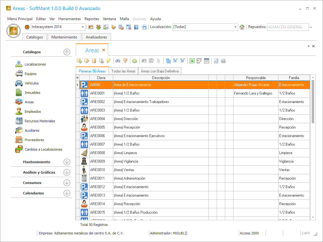This screenshot has width=323, height=242.
Task: Open Proveedores in the catalog sidebar
Action: pos(34,140)
